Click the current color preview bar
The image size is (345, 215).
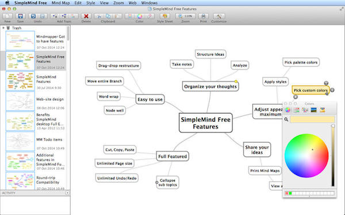(x=312, y=120)
